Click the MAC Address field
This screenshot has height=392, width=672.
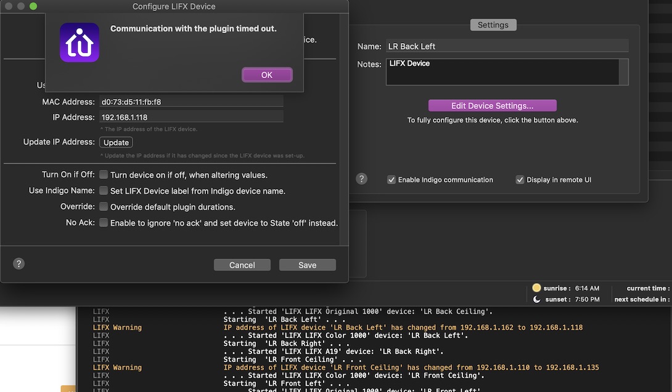(191, 102)
